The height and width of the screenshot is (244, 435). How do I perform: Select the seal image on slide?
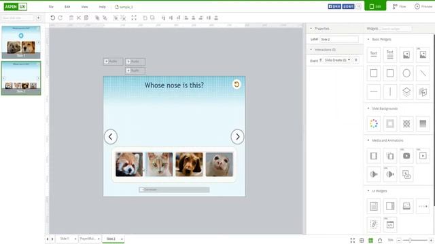[x=219, y=164]
